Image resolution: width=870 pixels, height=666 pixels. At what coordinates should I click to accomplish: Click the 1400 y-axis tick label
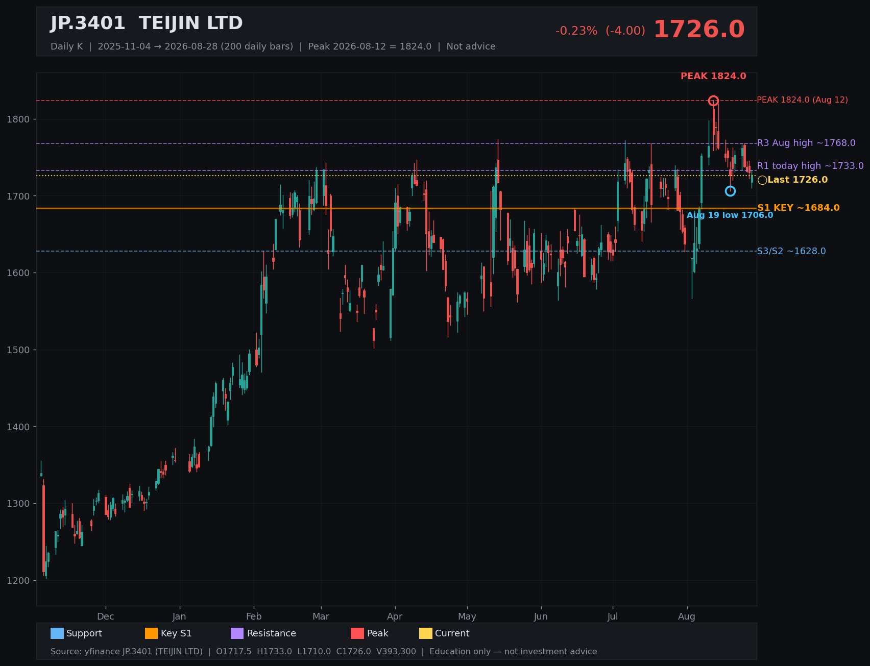tap(18, 427)
